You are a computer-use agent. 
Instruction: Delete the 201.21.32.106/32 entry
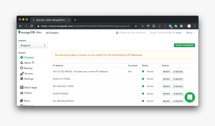pos(178,72)
